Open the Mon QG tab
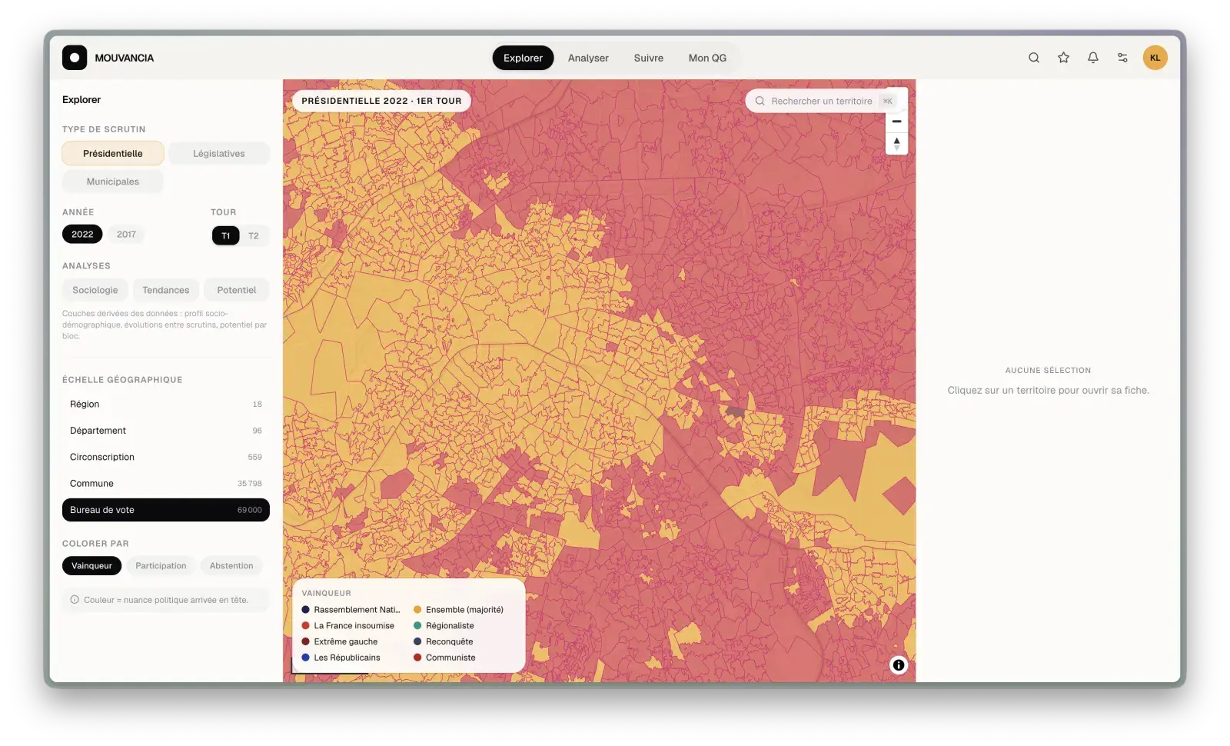Viewport: 1230px width, 746px height. pos(707,58)
